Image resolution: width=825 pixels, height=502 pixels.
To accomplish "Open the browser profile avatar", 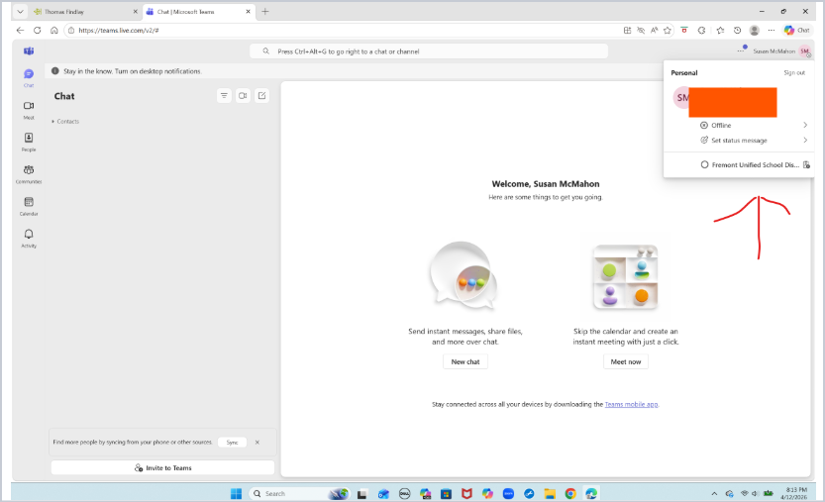I will coord(754,30).
